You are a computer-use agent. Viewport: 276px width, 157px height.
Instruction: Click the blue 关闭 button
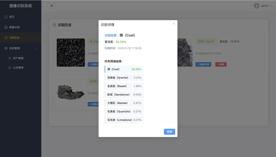(x=169, y=132)
